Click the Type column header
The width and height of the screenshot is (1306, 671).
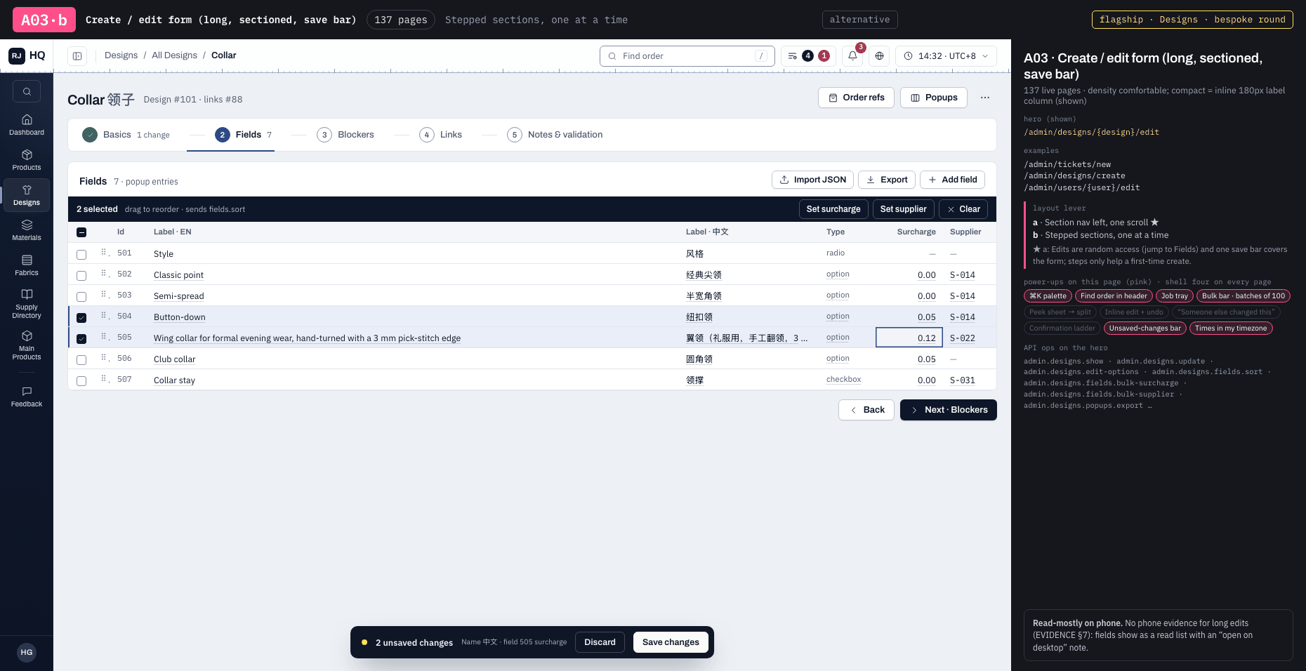pos(836,232)
